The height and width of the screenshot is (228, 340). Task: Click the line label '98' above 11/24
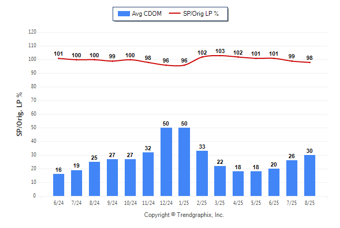coord(148,58)
